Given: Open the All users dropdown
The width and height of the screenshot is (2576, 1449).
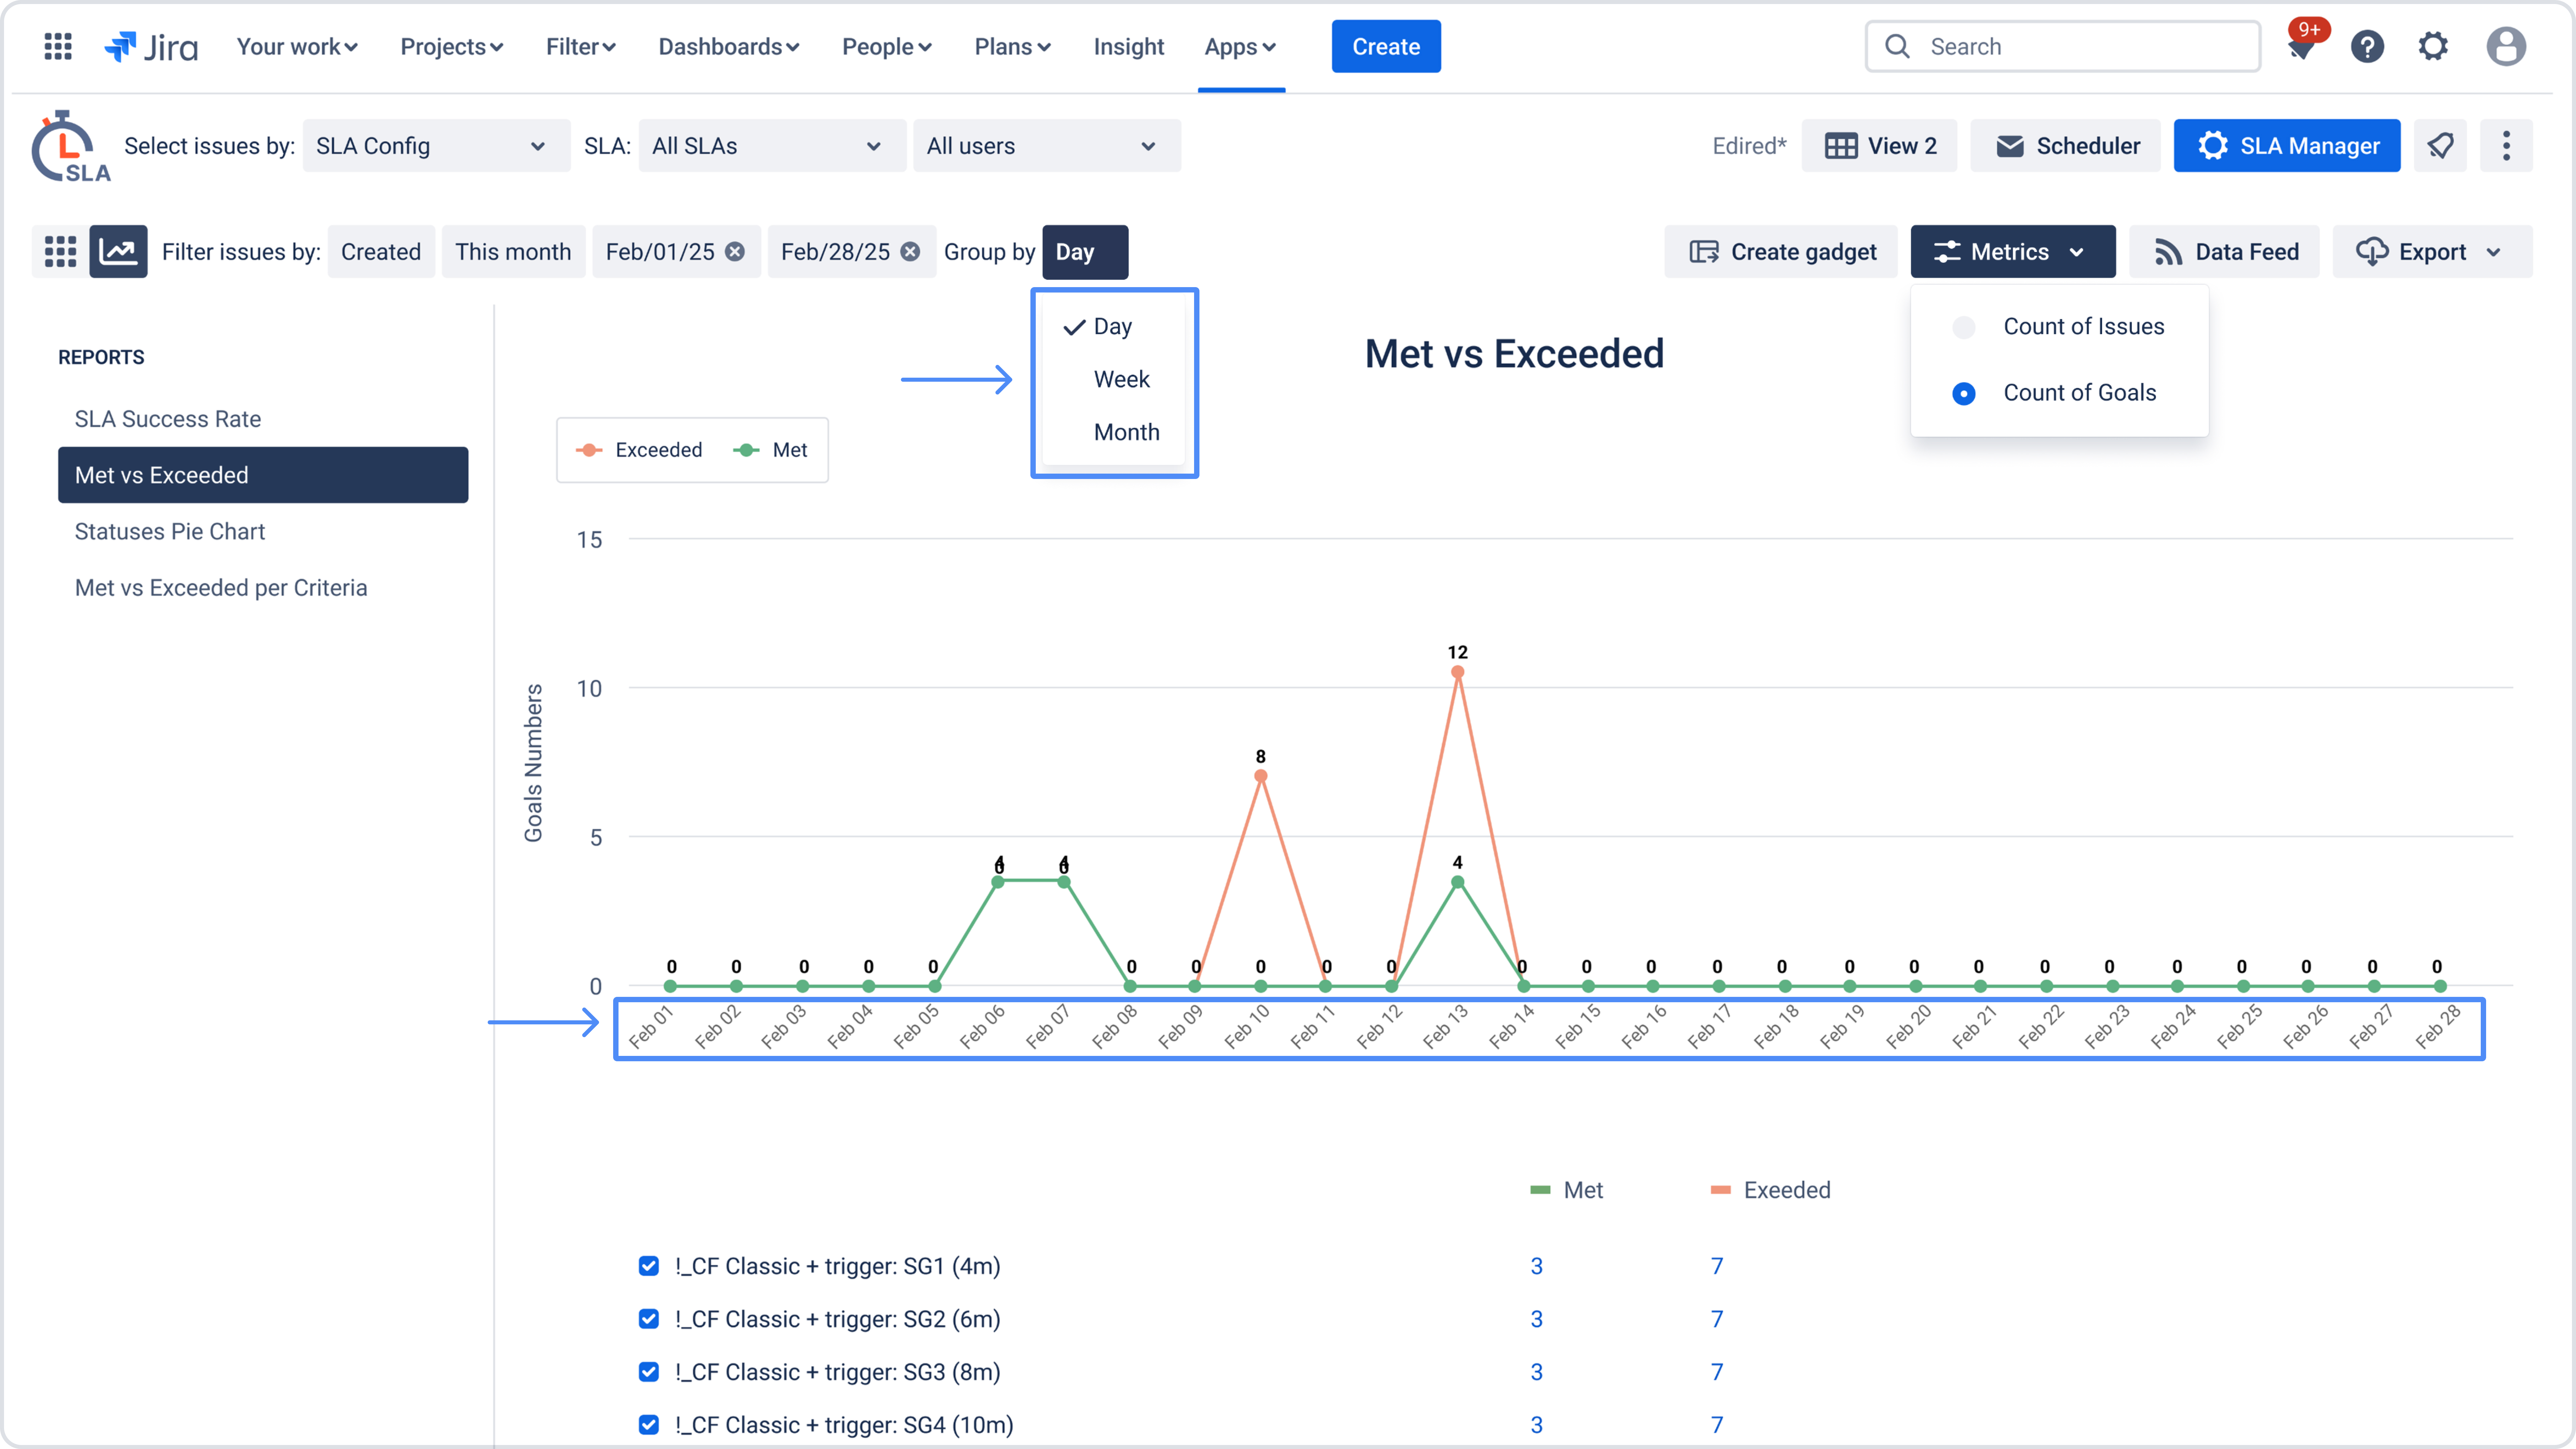Looking at the screenshot, I should click(x=1046, y=146).
